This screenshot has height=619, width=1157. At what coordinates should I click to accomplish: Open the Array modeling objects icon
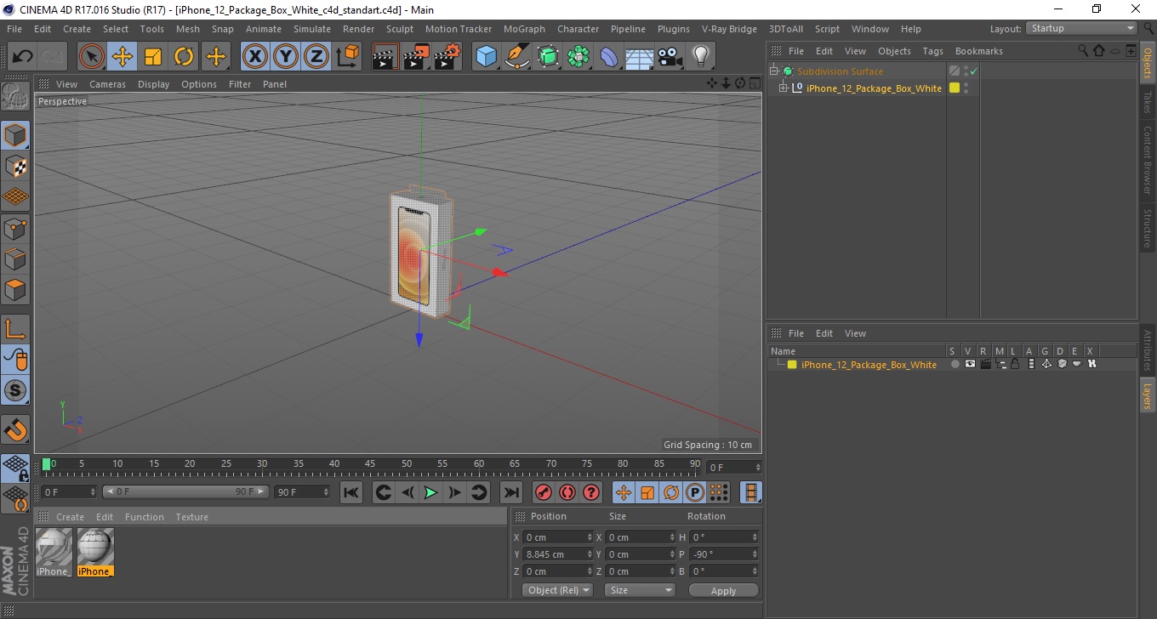pos(578,57)
